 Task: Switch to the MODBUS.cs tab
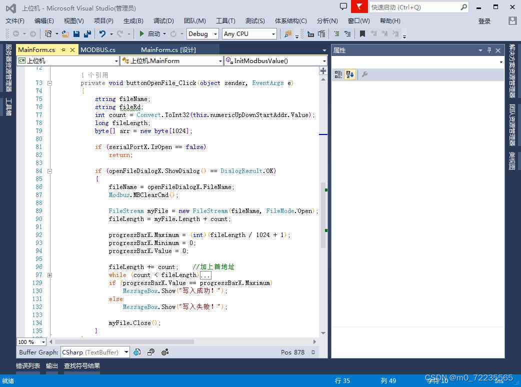coord(98,50)
